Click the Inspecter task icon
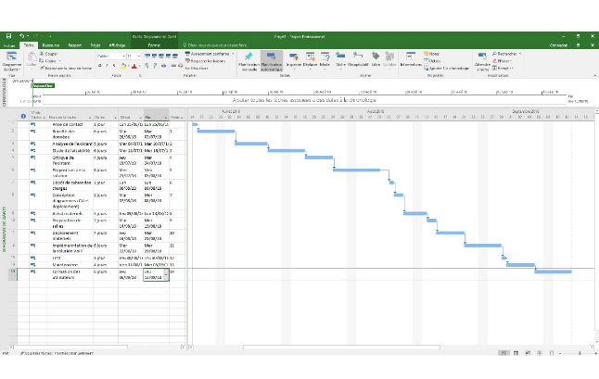Image resolution: width=599 pixels, height=379 pixels. click(294, 59)
